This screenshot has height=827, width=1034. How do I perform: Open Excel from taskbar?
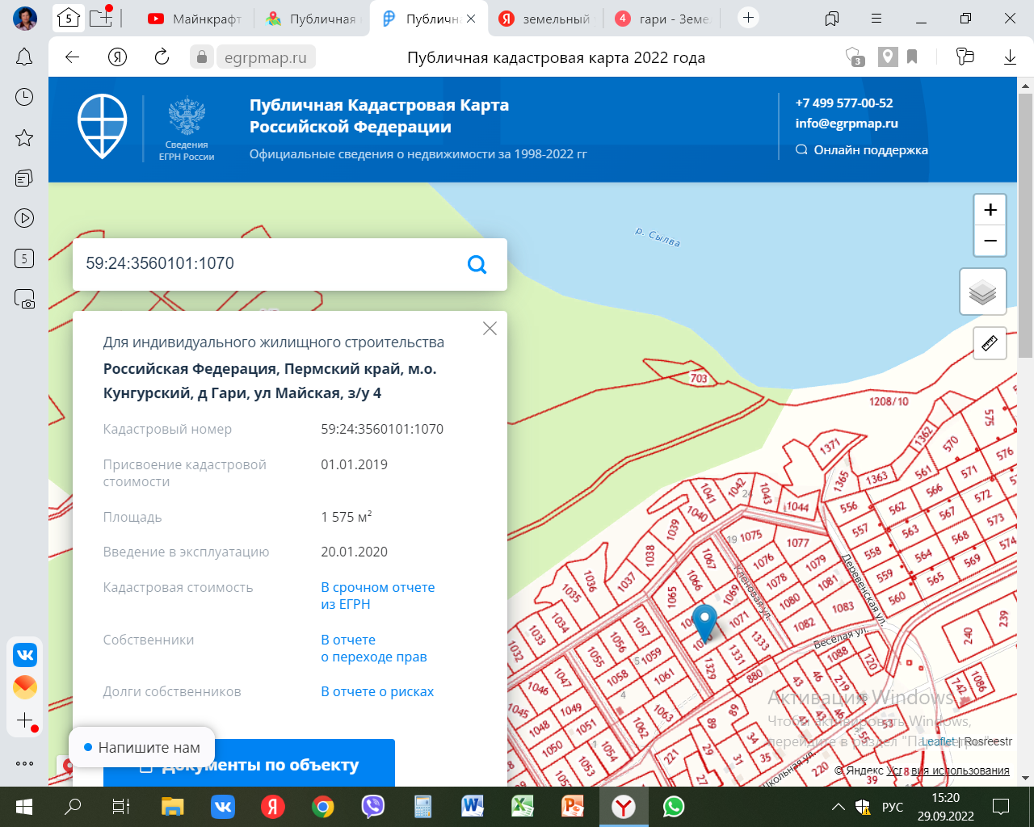click(x=523, y=807)
